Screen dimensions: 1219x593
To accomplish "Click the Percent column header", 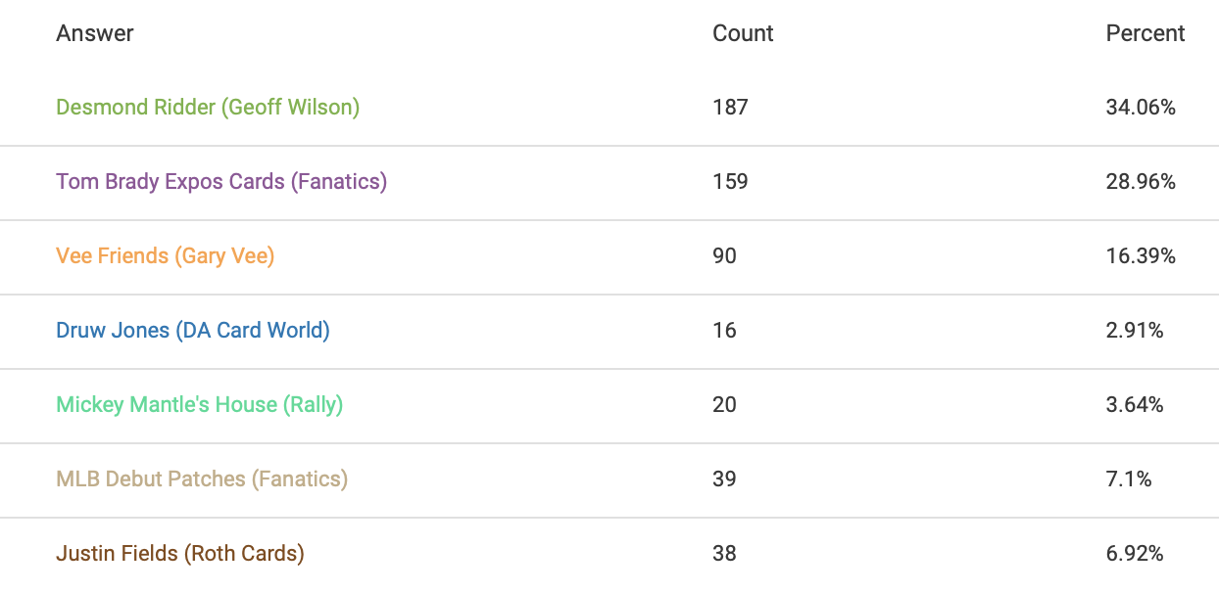I will [x=1145, y=33].
